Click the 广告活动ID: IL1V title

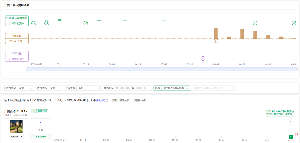point(16,111)
